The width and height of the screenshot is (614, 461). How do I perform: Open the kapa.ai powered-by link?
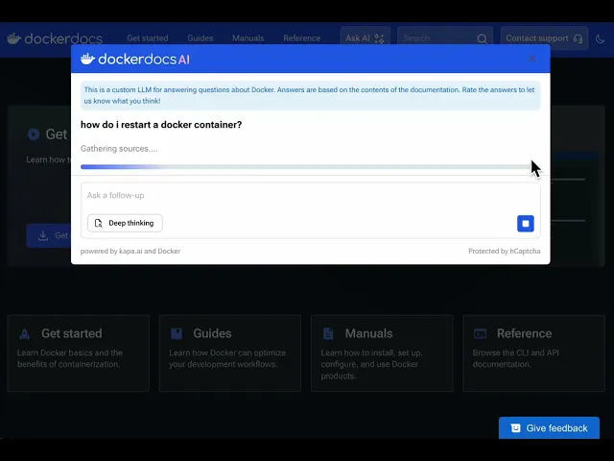(130, 252)
